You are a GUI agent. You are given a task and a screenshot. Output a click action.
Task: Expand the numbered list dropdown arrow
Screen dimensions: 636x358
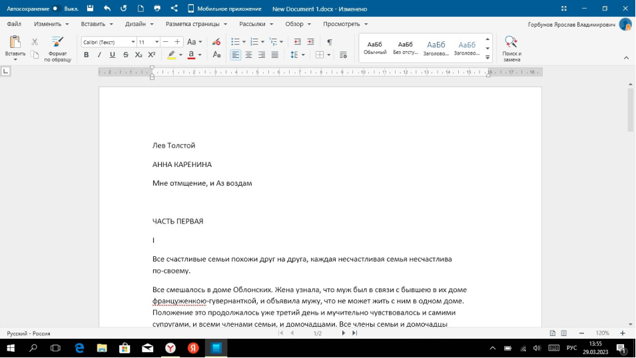[x=262, y=42]
